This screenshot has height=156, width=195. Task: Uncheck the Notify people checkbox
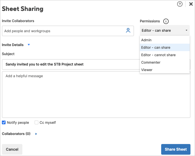pos(4,122)
